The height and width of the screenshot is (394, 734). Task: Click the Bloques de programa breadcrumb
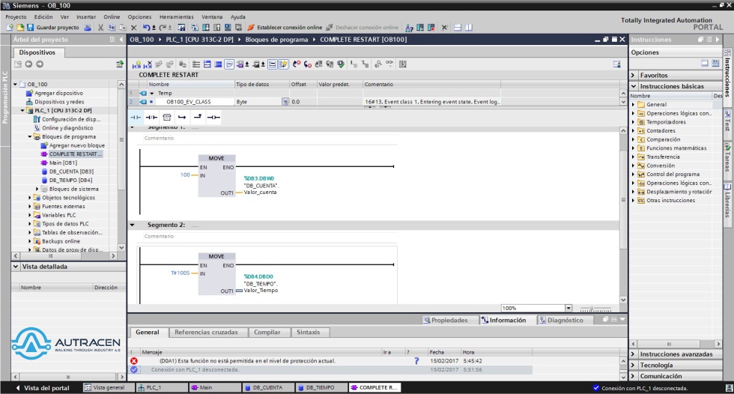276,39
